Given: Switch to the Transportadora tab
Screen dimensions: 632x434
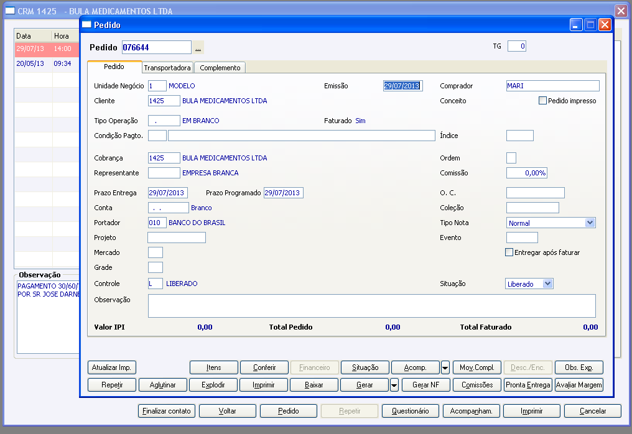Looking at the screenshot, I should point(167,68).
